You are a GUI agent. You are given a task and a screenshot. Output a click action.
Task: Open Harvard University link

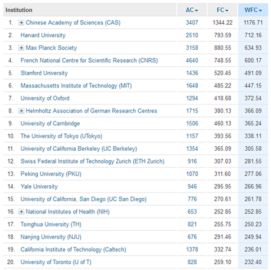(x=43, y=36)
